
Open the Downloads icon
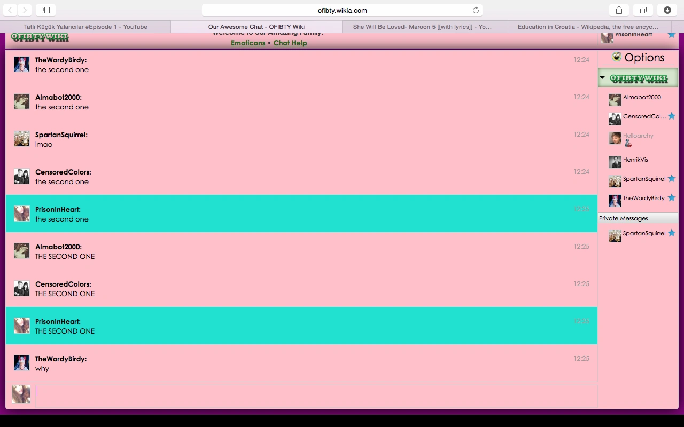pos(667,10)
